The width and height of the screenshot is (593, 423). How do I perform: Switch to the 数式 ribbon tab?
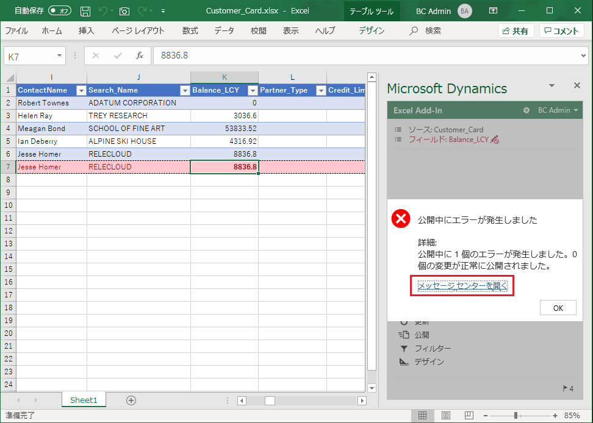[x=190, y=30]
